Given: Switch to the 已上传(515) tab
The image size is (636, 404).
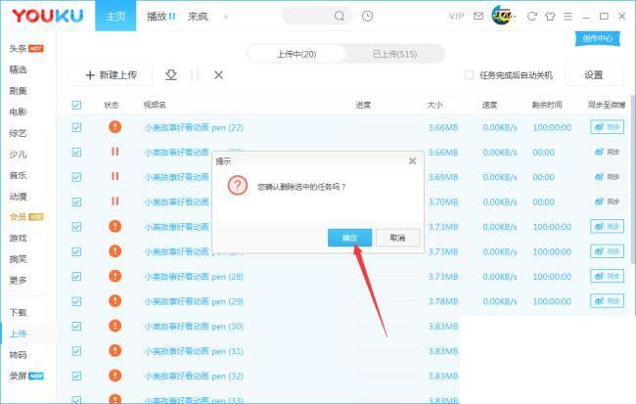Looking at the screenshot, I should tap(394, 54).
